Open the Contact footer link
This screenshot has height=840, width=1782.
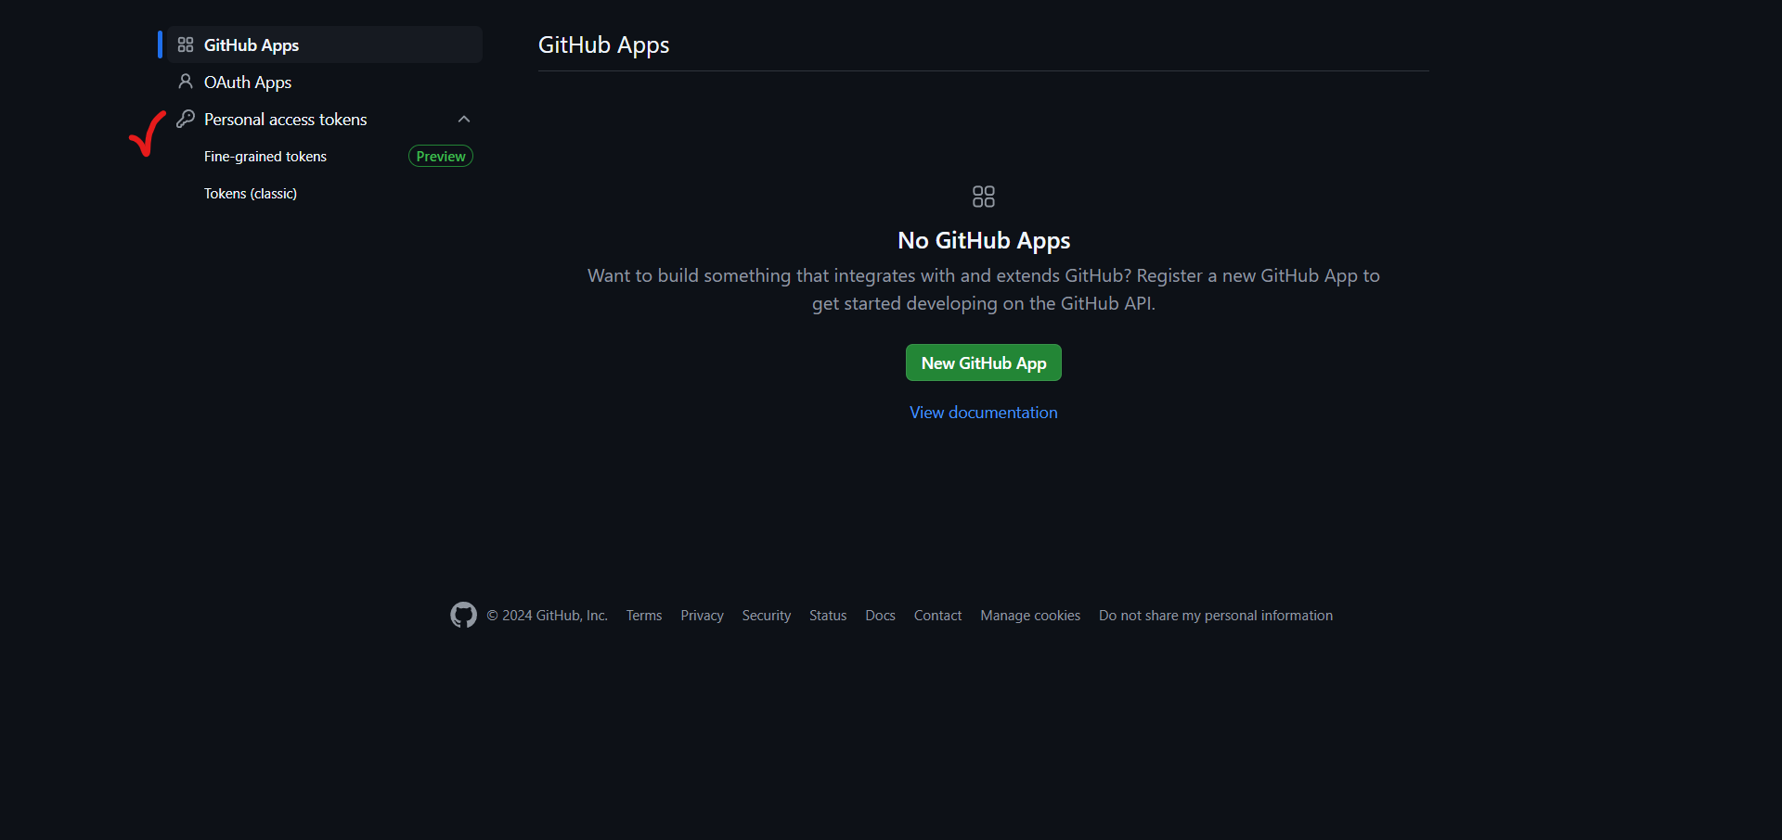tap(937, 616)
